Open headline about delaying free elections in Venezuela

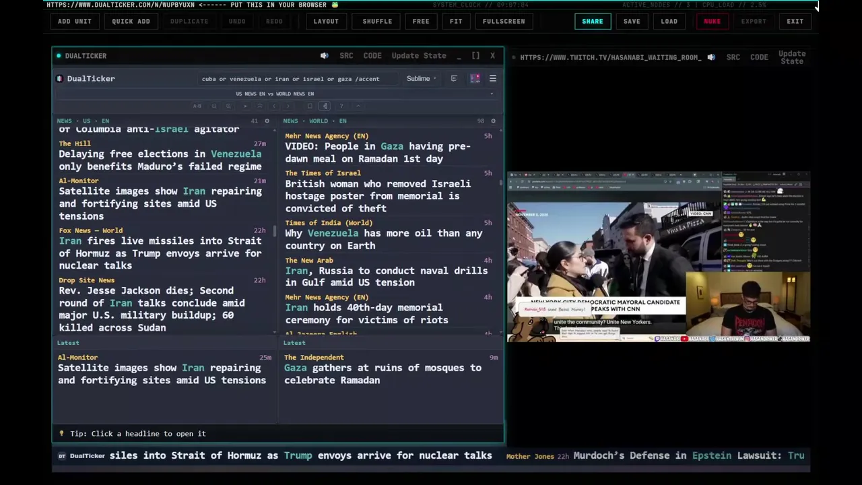tap(160, 160)
